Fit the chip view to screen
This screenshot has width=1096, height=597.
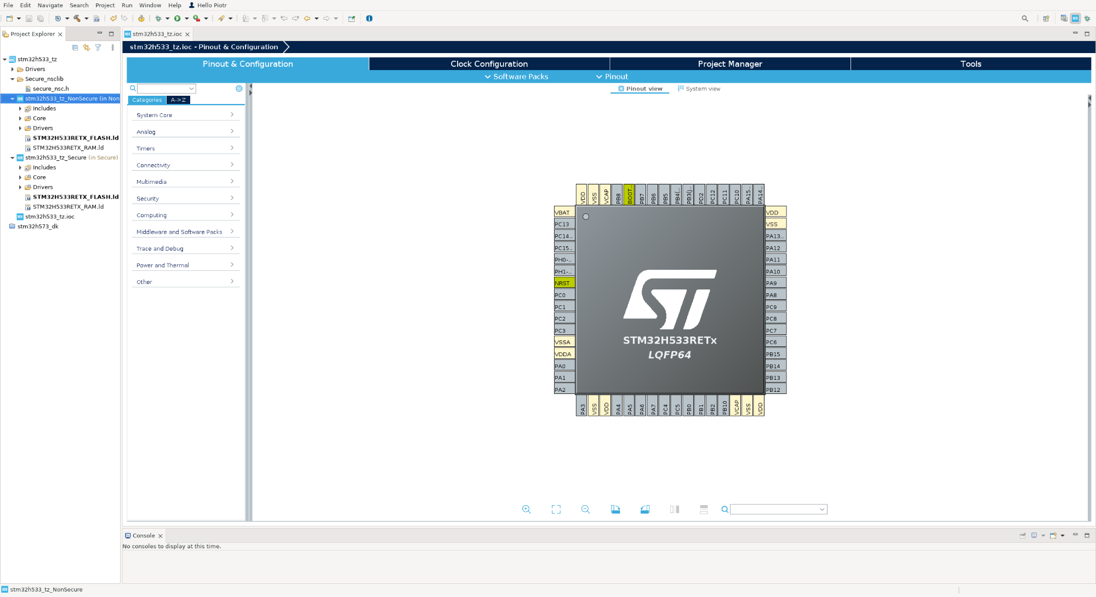[x=556, y=509]
